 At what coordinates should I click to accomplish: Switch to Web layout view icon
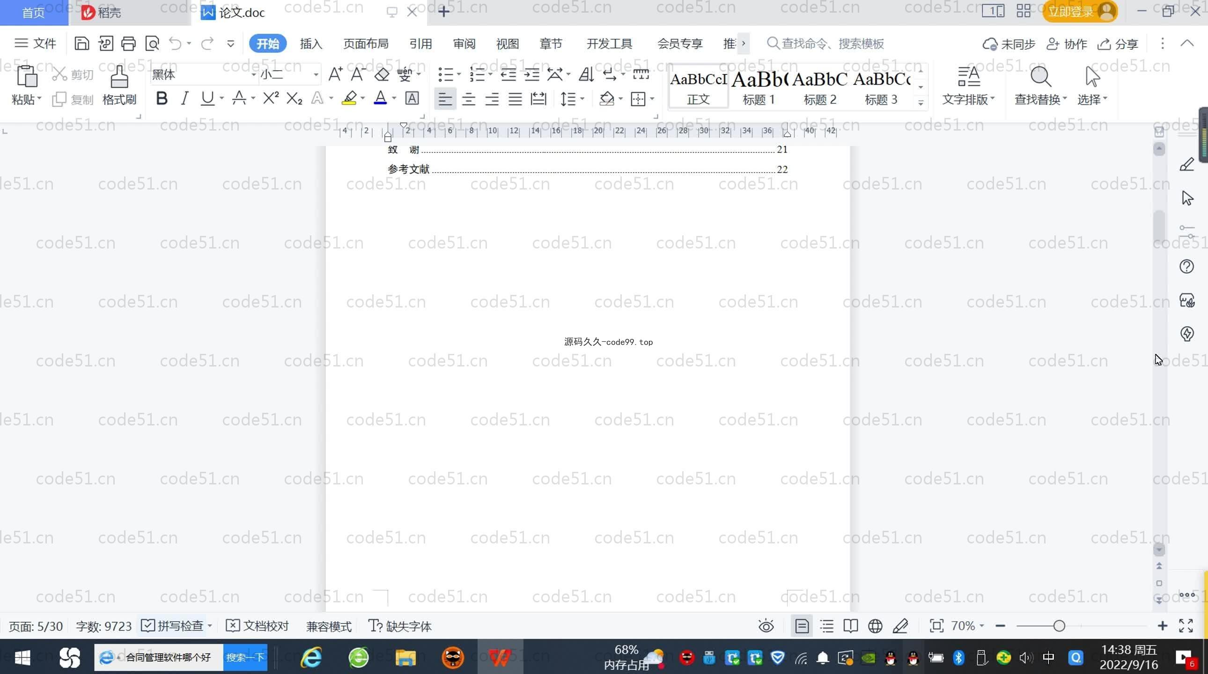875,626
